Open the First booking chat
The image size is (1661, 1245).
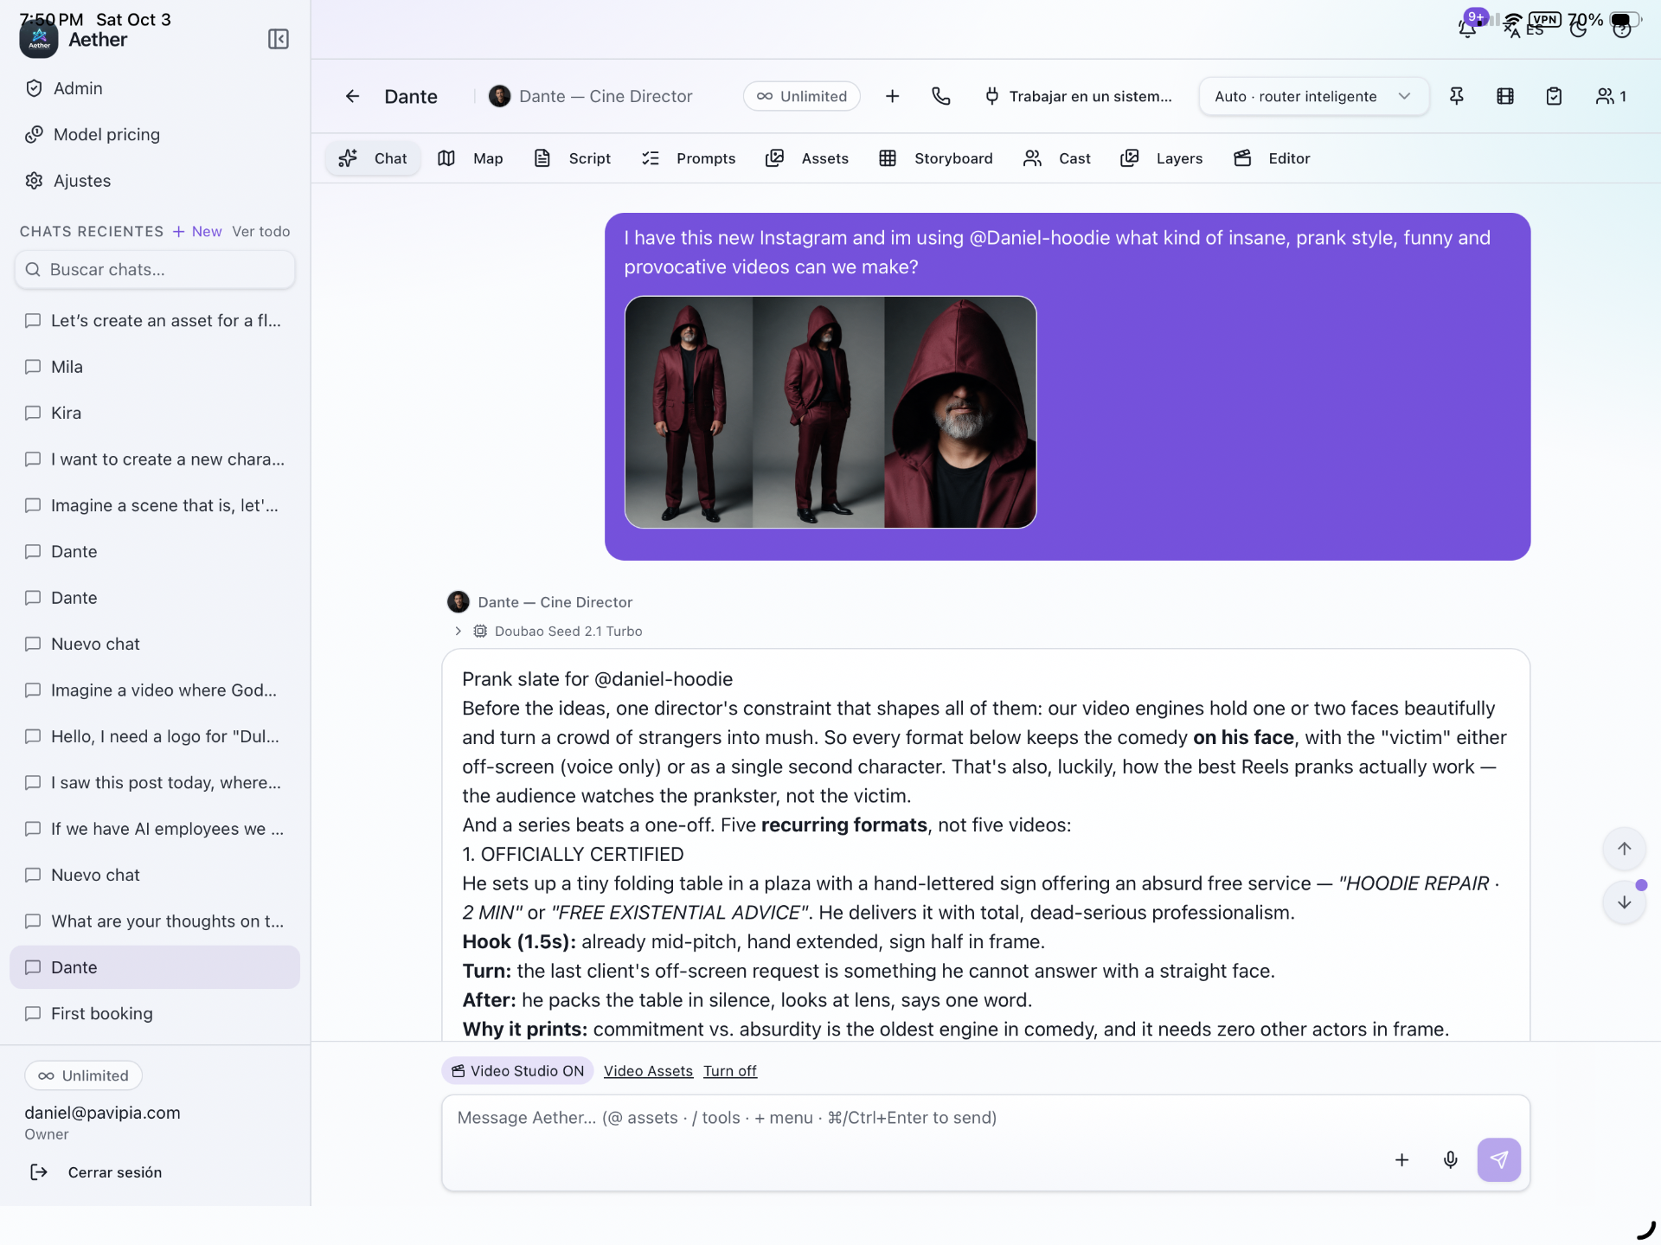tap(155, 1013)
